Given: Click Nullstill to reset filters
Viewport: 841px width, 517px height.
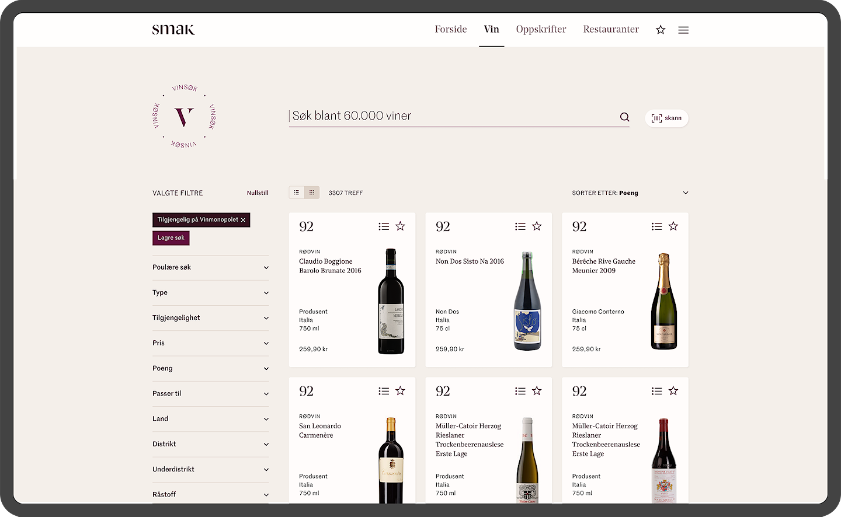Looking at the screenshot, I should coord(258,193).
